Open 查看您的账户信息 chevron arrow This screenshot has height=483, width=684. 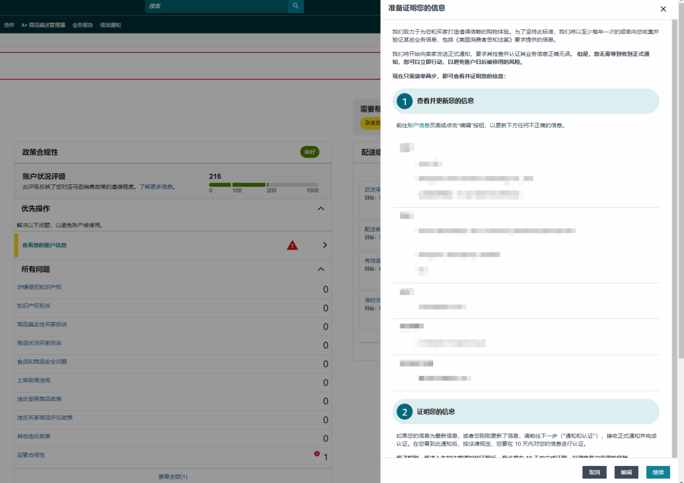coord(324,246)
